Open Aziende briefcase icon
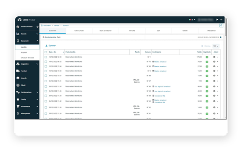 pyautogui.click(x=18, y=78)
